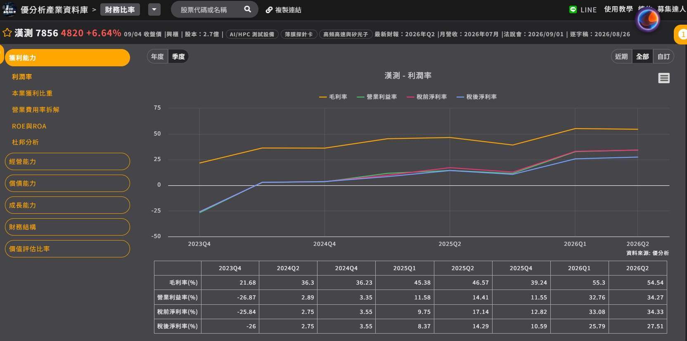Expand the 成長能力 section
The image size is (687, 341).
point(67,205)
